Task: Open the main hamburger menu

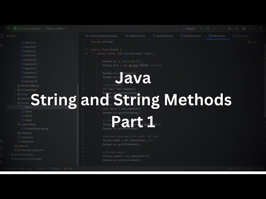Action: click(x=8, y=29)
